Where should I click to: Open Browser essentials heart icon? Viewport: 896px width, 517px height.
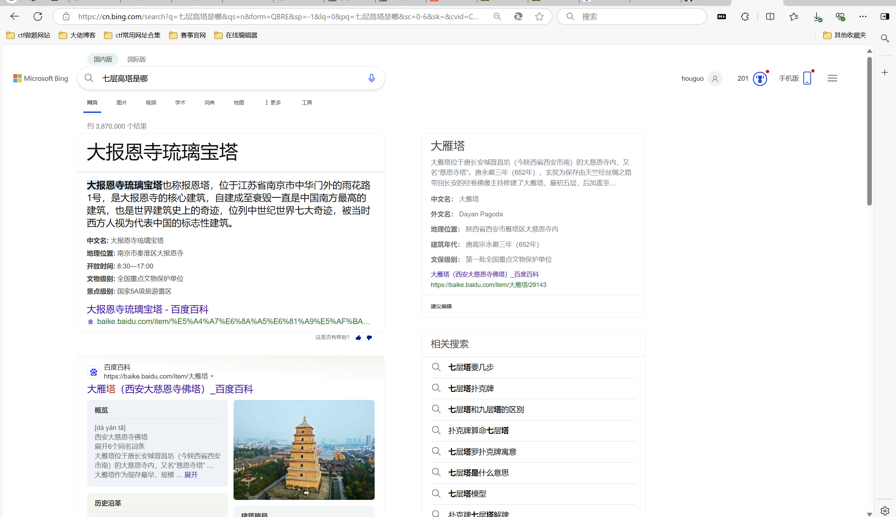tap(840, 16)
